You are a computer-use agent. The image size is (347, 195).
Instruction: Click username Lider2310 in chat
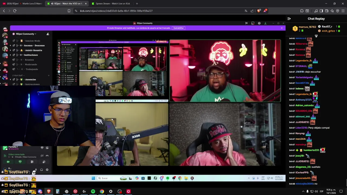(301, 128)
